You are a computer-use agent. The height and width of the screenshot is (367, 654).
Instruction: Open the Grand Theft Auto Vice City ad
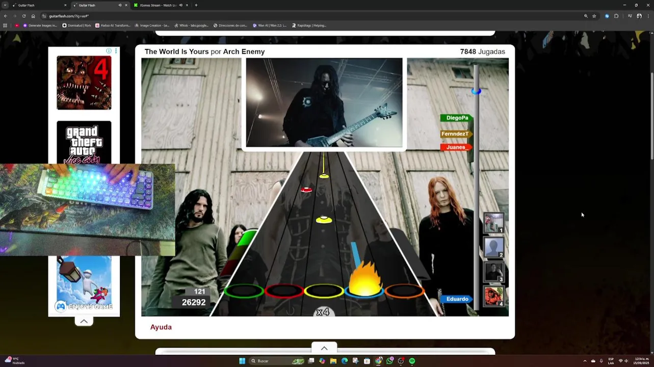click(x=84, y=142)
